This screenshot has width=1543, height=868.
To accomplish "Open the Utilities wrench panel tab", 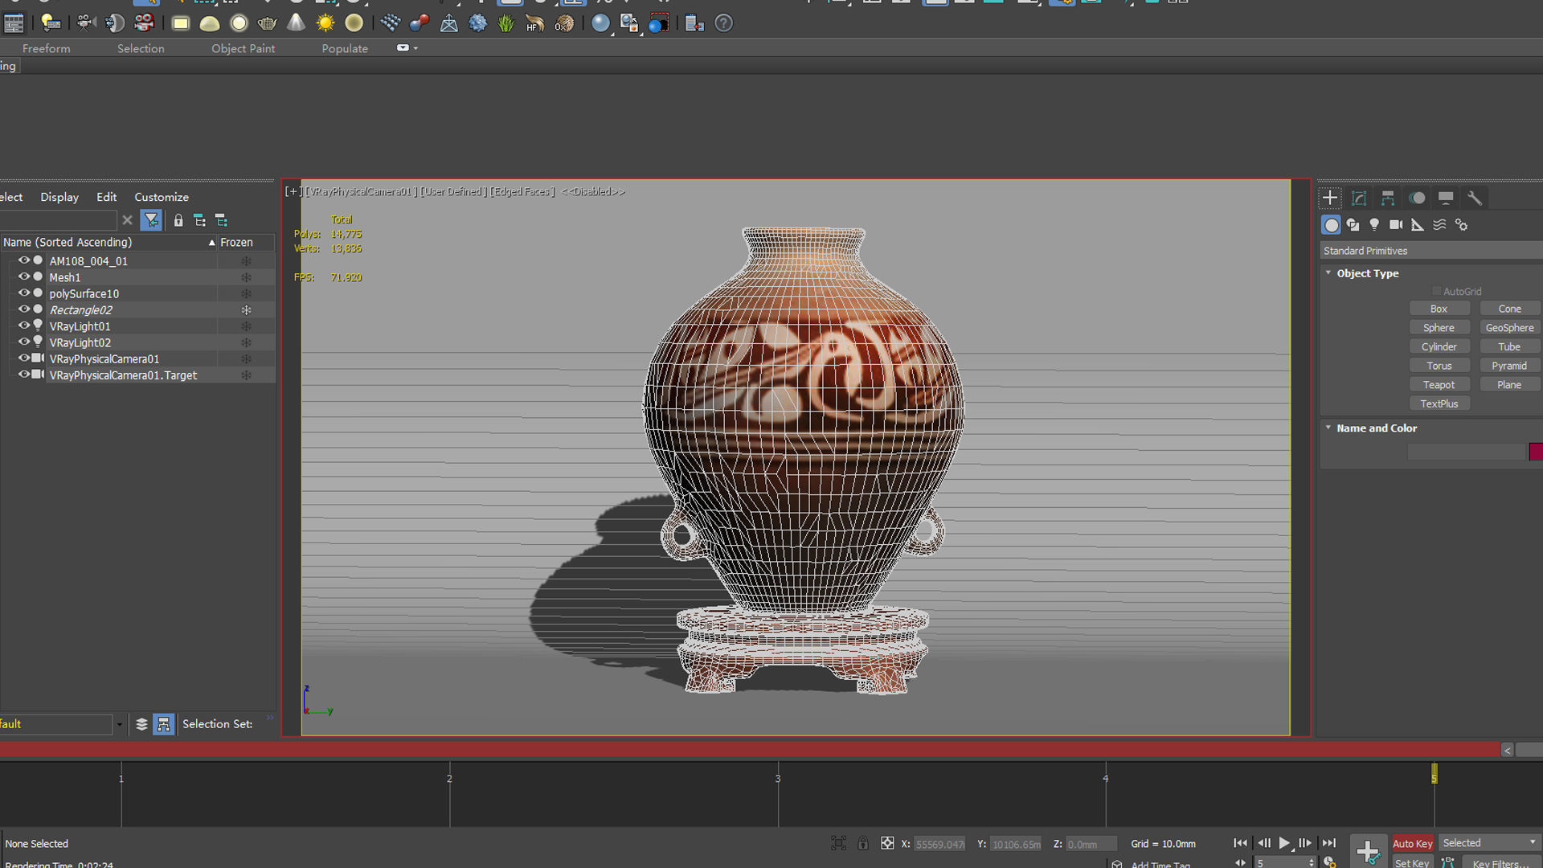I will (1475, 198).
